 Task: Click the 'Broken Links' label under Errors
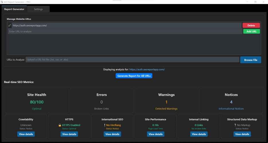coord(101,109)
